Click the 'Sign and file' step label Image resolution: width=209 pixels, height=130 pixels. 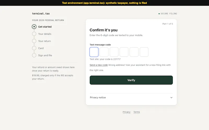tap(45, 55)
